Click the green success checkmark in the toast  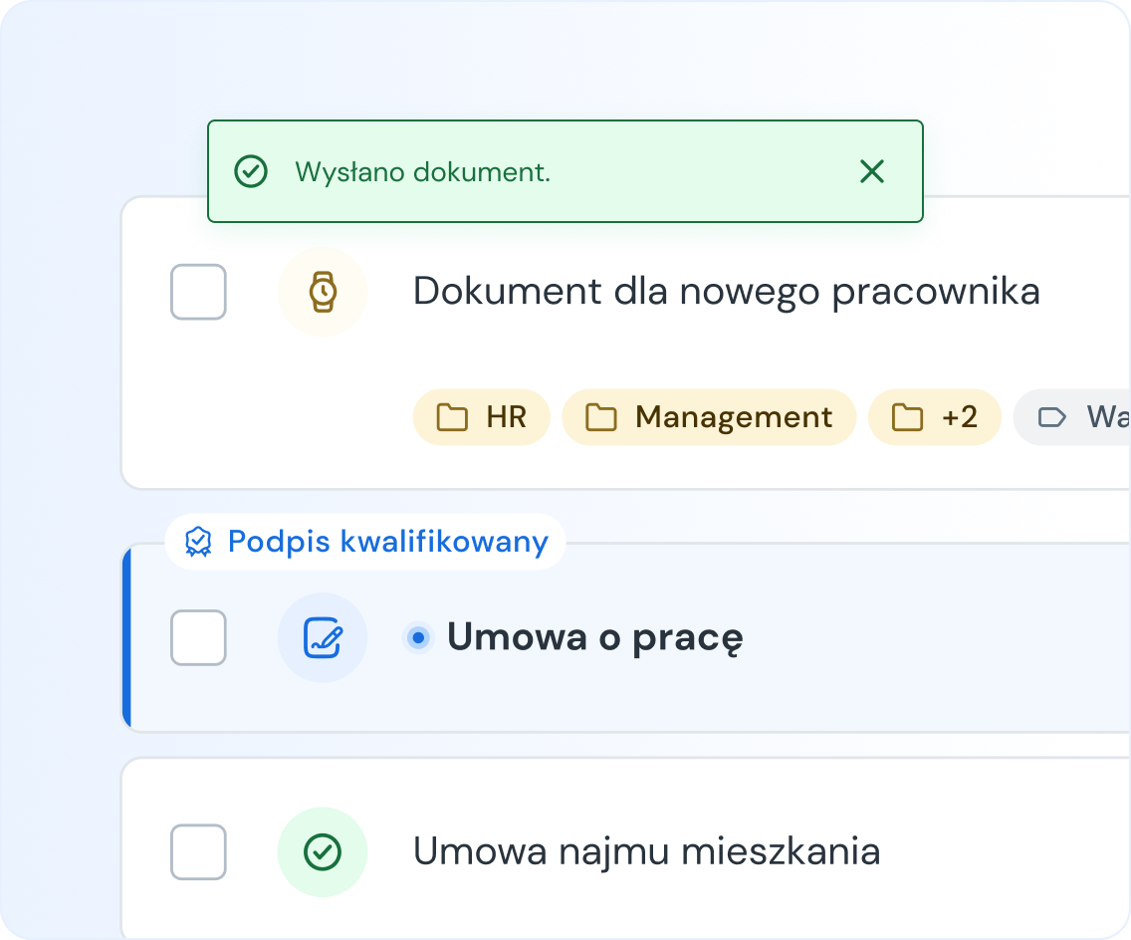(x=251, y=172)
